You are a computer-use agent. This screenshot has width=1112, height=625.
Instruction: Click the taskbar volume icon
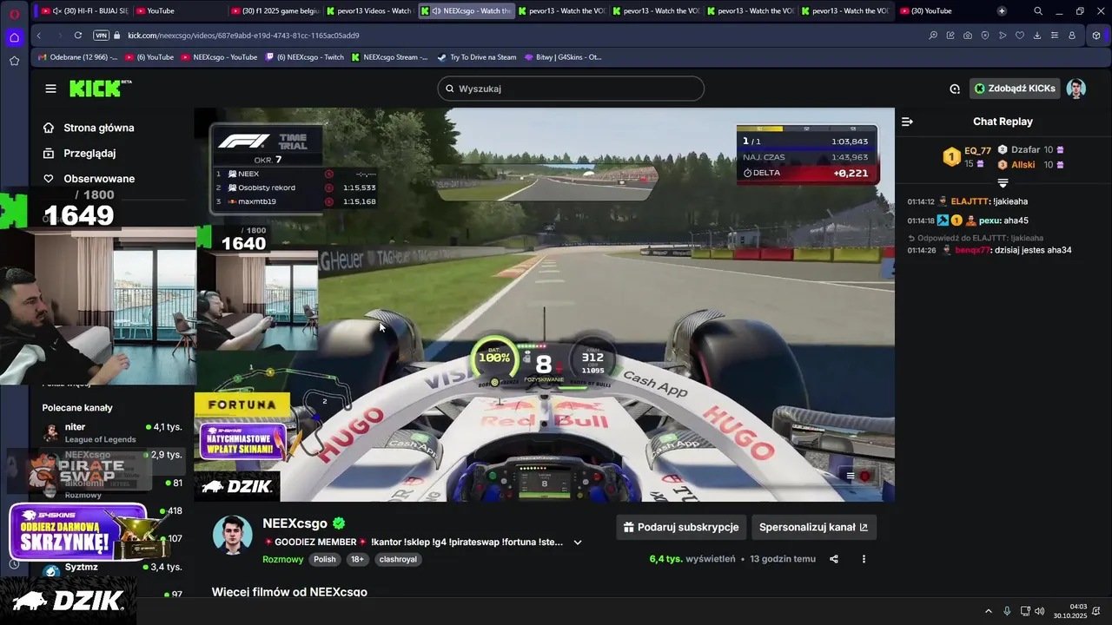tap(1040, 611)
